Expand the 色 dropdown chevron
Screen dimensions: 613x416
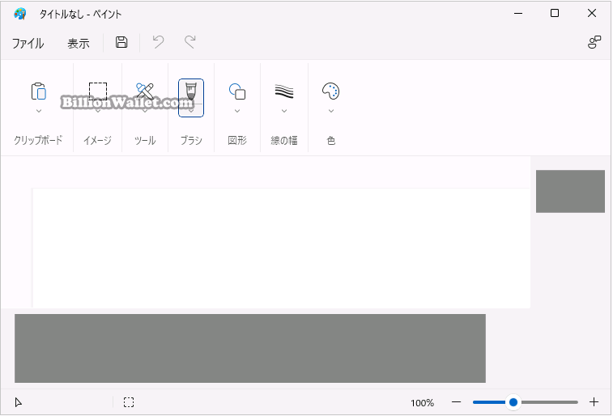pos(330,111)
